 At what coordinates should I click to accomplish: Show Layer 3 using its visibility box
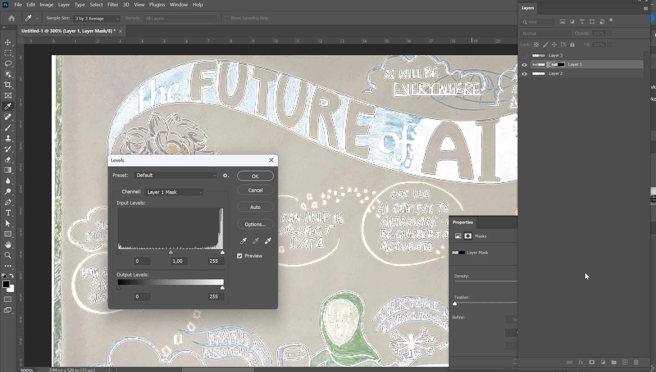524,55
